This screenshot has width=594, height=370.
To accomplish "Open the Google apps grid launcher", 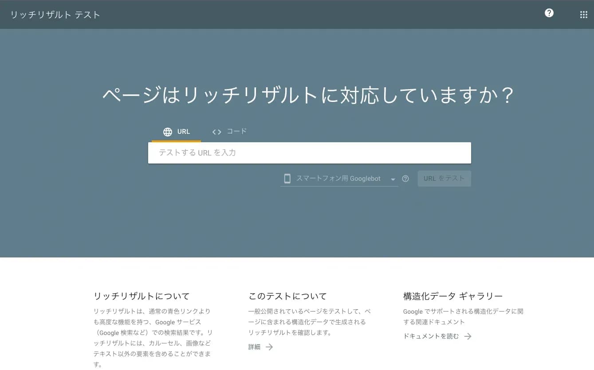I will point(583,14).
